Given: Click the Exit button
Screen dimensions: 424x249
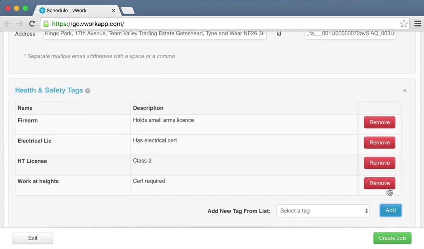Looking at the screenshot, I should click(32, 238).
